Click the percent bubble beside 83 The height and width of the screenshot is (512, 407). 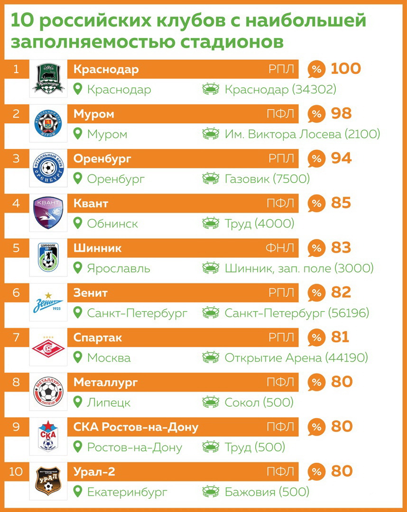click(315, 248)
